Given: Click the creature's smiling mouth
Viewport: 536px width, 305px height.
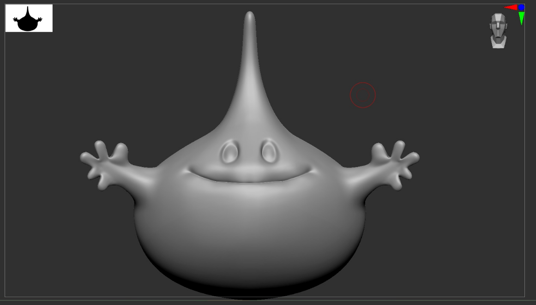Looking at the screenshot, I should point(250,175).
